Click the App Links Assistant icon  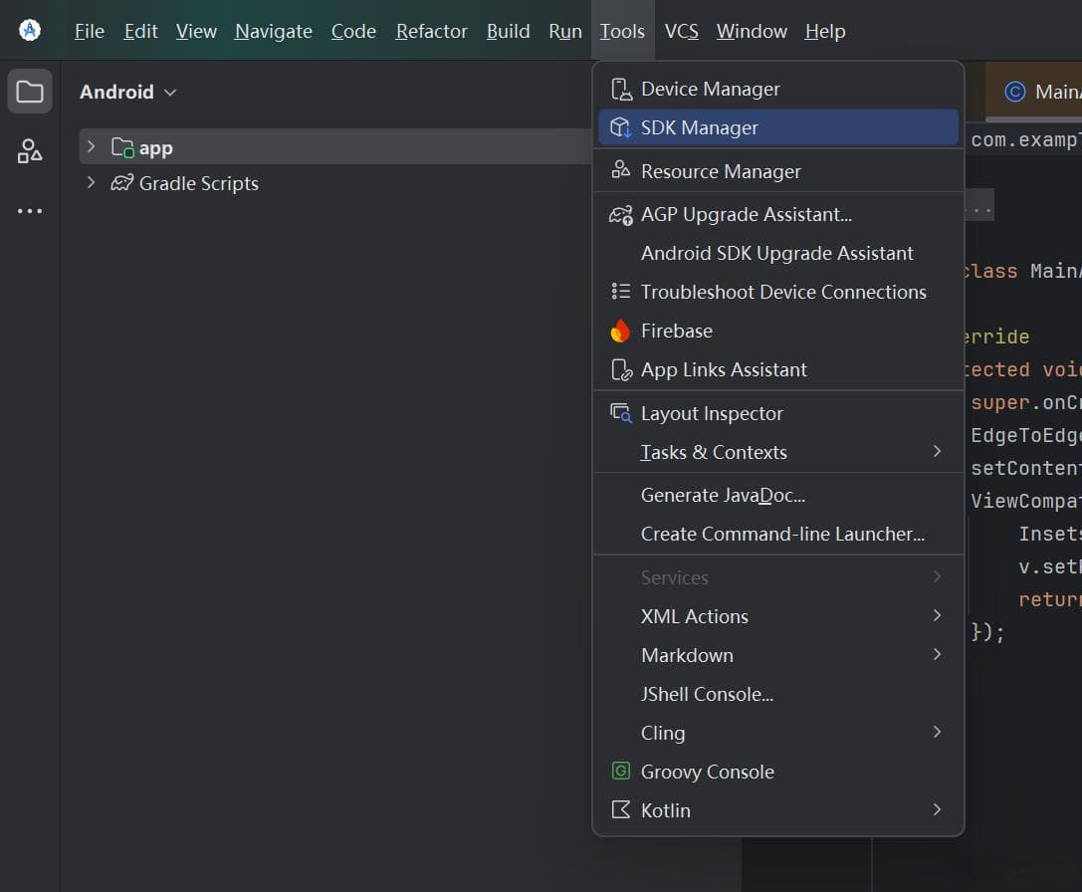tap(621, 370)
